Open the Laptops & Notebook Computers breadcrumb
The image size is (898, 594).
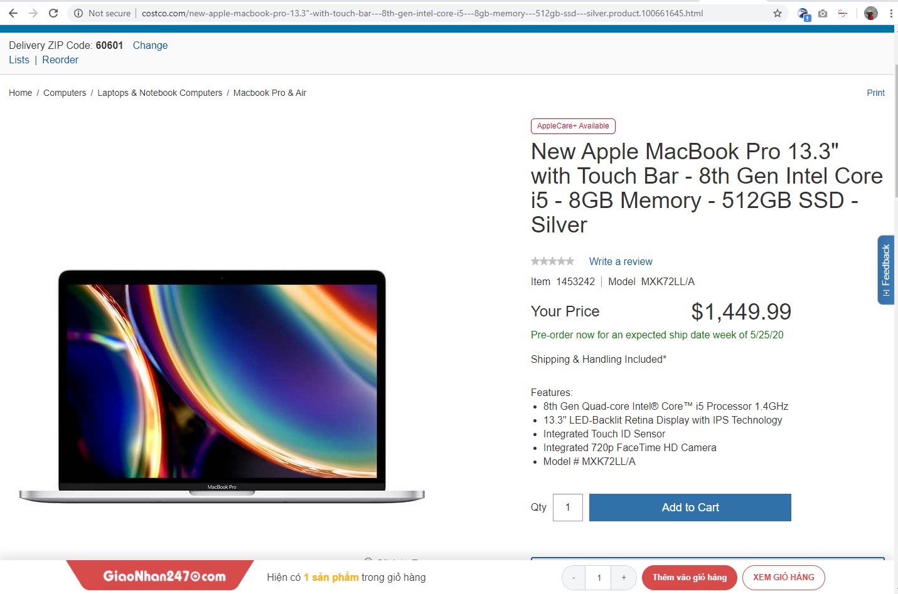[160, 93]
